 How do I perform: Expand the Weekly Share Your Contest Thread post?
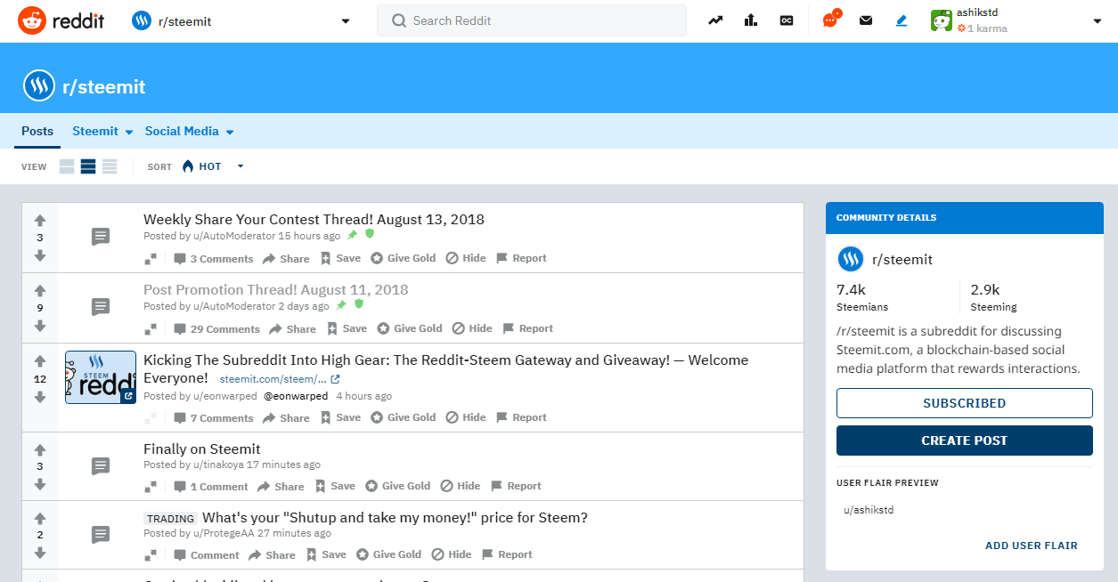click(151, 259)
